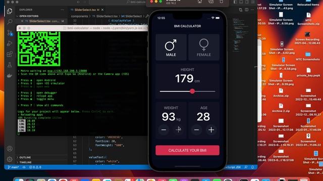The width and height of the screenshot is (323, 181).
Task: Select Archive.zip on the desktop
Action: 281,93
